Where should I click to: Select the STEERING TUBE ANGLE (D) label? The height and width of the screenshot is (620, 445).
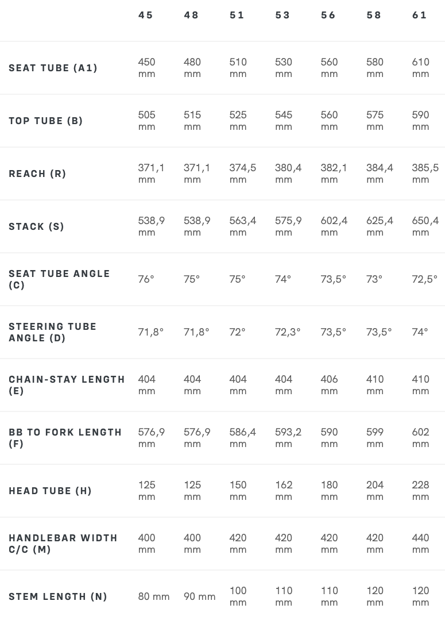(52, 332)
